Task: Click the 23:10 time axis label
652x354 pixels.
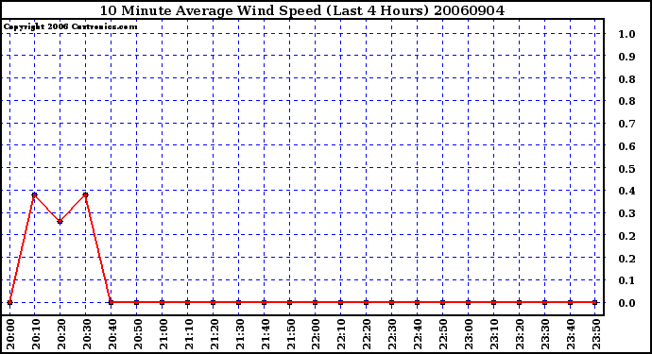Action: tap(495, 334)
